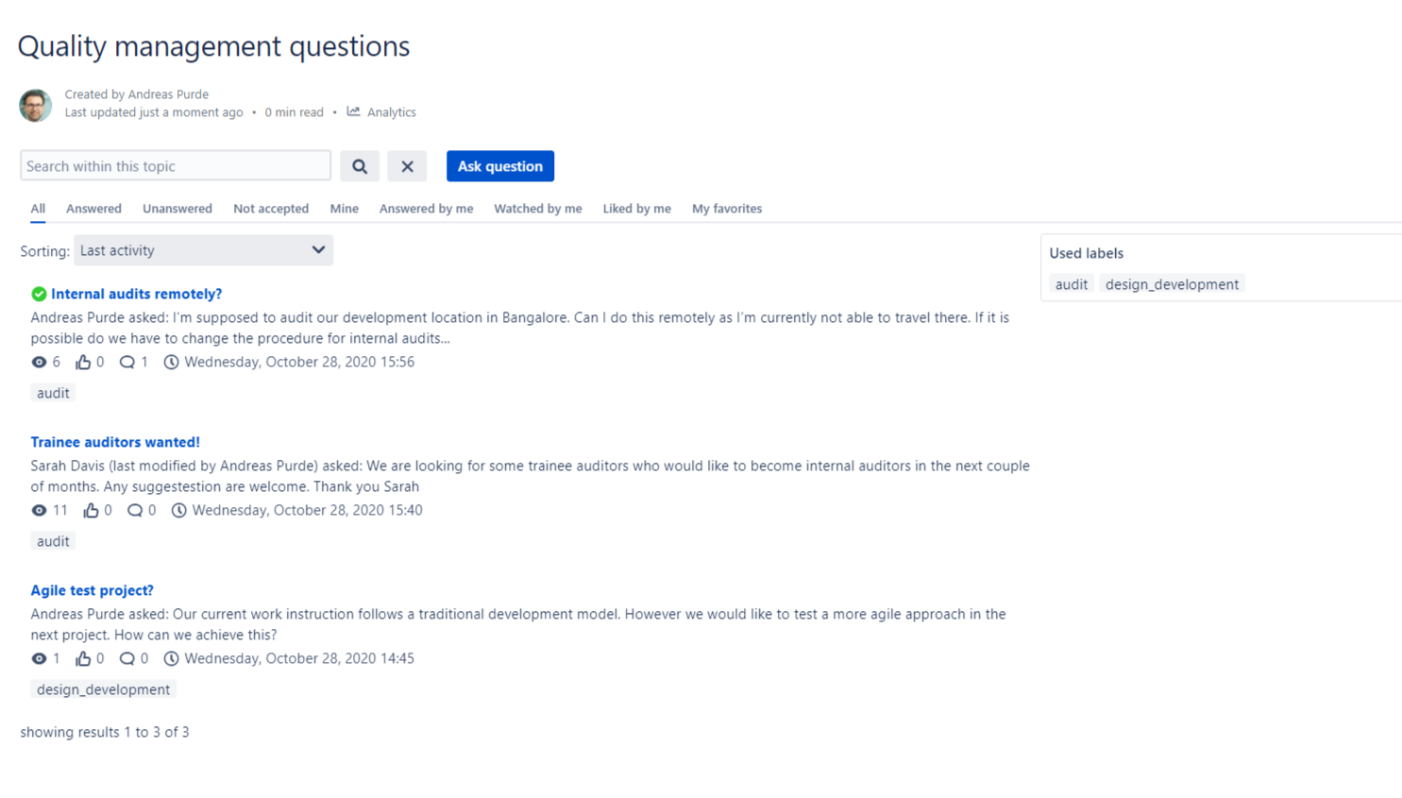Click Andreas Purde's avatar thumbnail
The width and height of the screenshot is (1402, 798).
point(36,105)
